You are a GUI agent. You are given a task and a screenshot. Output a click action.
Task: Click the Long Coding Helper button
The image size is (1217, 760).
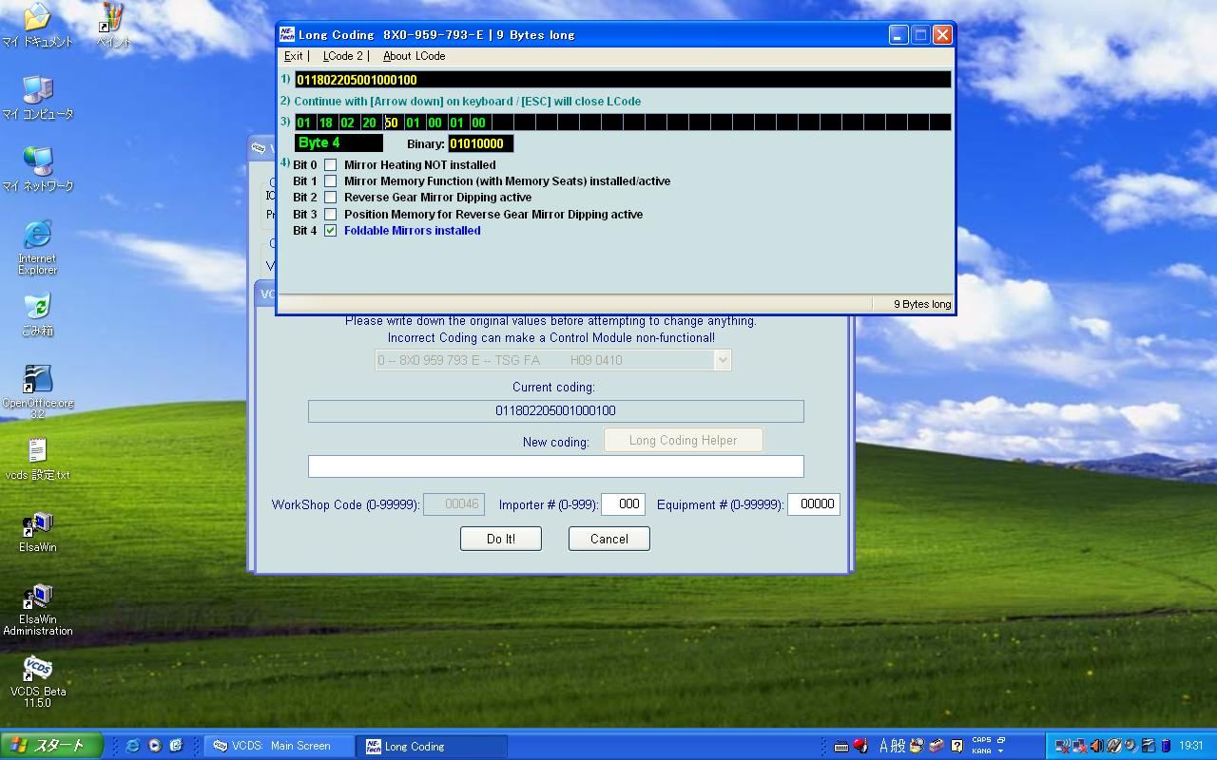click(x=683, y=440)
